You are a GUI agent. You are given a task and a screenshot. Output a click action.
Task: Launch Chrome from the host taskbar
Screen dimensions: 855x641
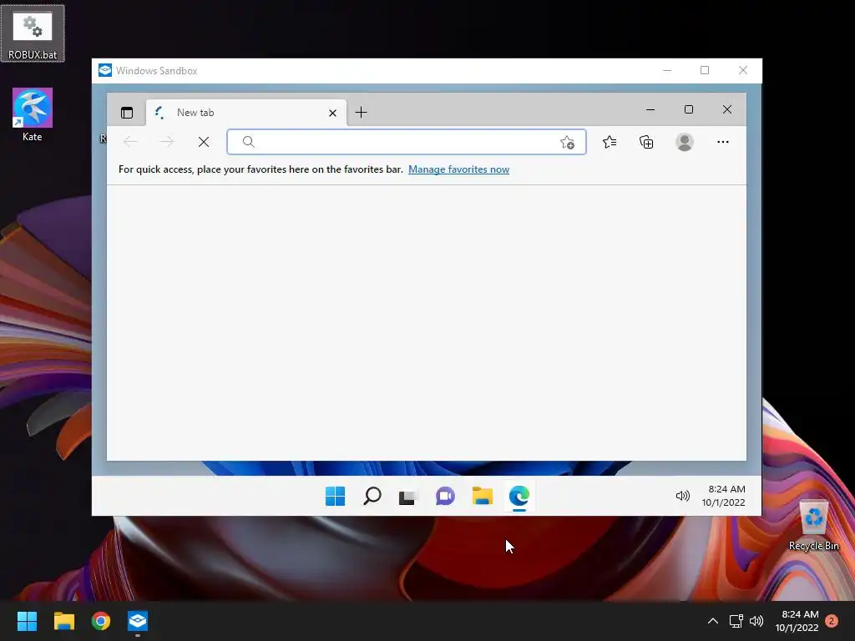[x=101, y=621]
